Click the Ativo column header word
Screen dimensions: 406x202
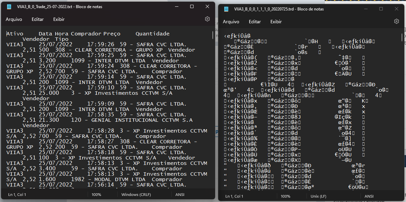coord(14,34)
